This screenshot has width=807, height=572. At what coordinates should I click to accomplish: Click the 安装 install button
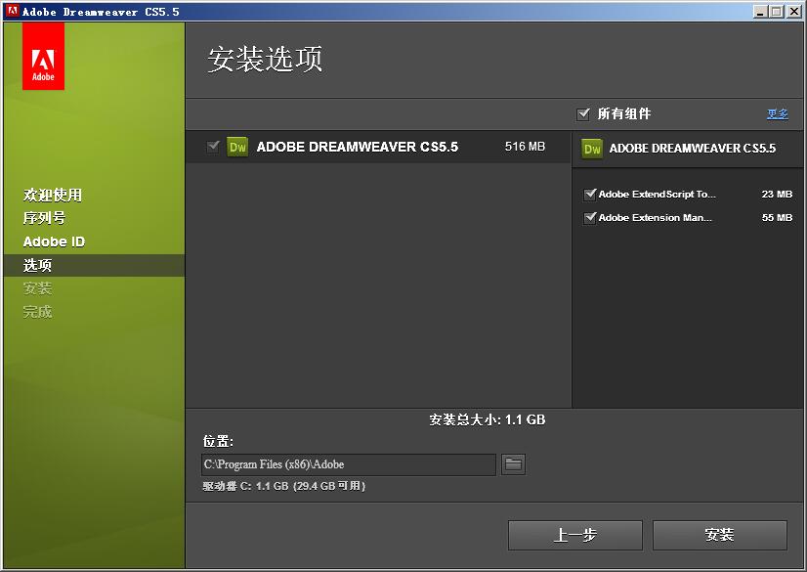coord(719,535)
